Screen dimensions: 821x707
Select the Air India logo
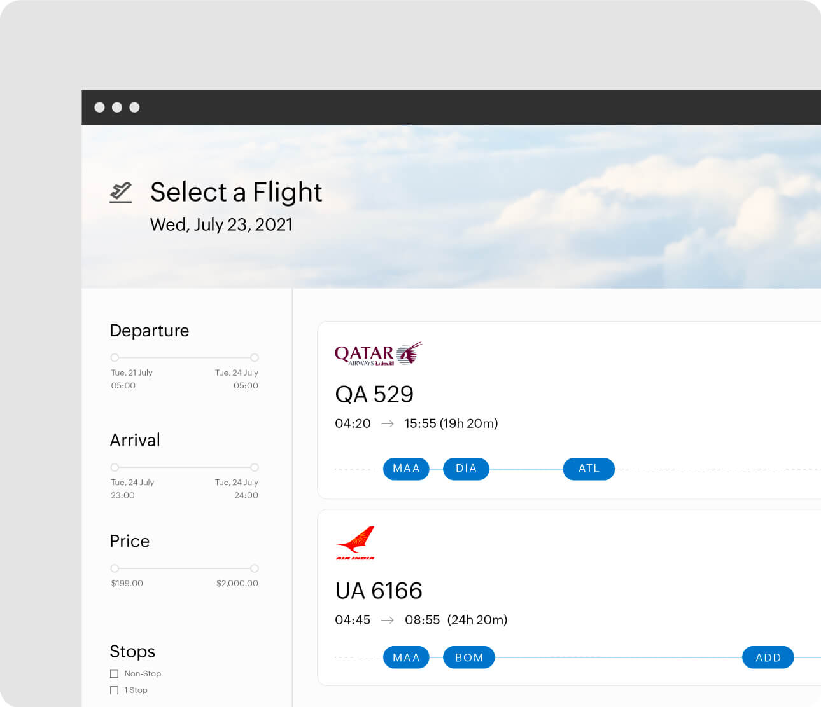click(356, 542)
